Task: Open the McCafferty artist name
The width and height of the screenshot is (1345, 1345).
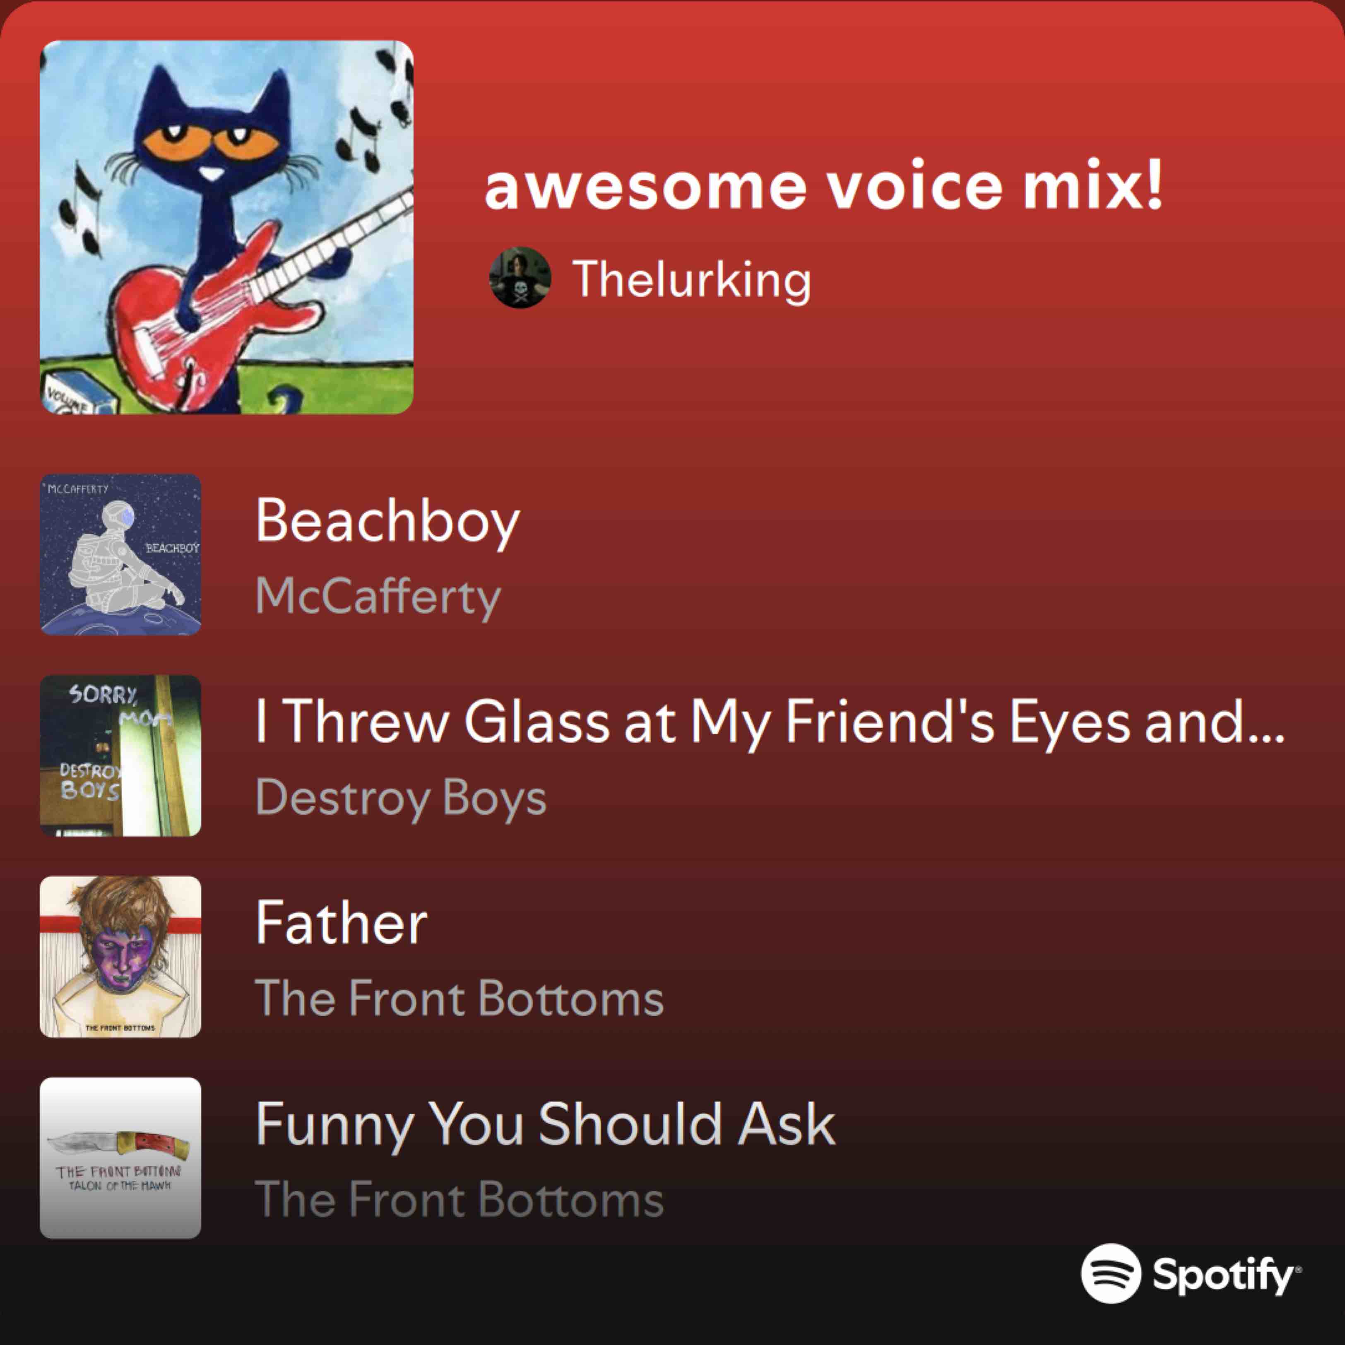Action: 378,597
